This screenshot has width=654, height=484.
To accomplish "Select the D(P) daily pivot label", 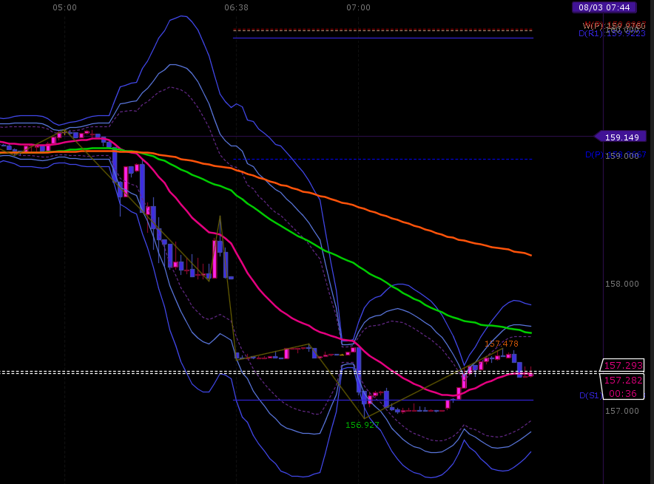I will (594, 154).
